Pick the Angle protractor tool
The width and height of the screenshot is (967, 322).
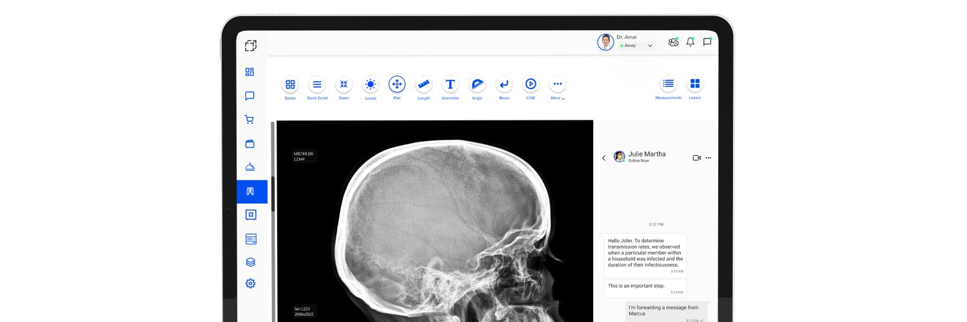coord(477,84)
